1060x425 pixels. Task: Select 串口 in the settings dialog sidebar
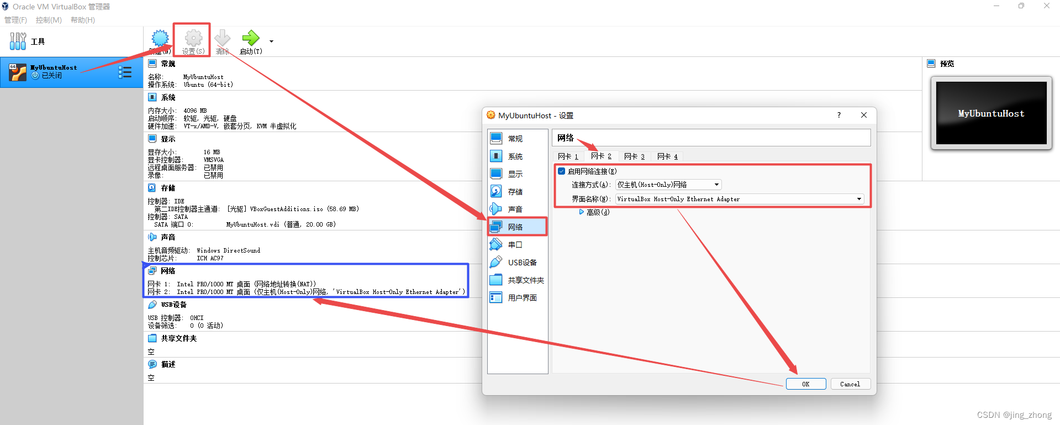518,245
